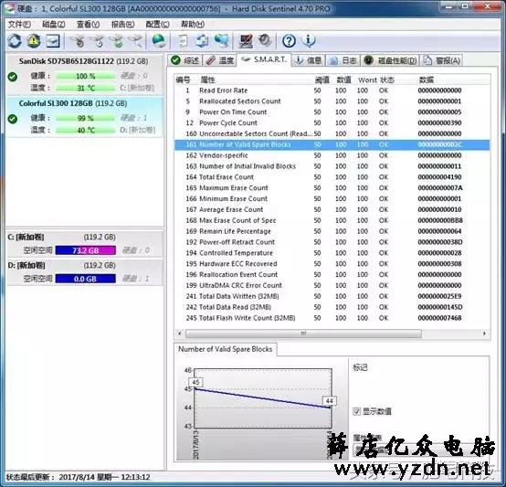
Task: Sort by the 编号 column header
Action: pos(183,79)
